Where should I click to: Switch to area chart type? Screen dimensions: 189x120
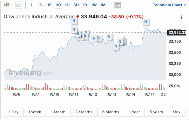(x=19, y=5)
